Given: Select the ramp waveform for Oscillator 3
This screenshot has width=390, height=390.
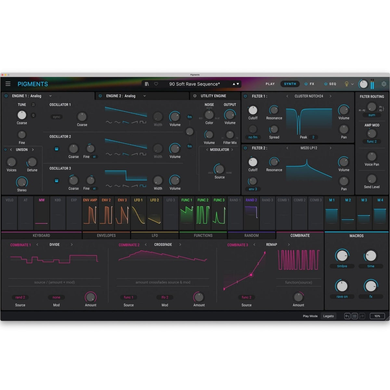Looking at the screenshot, I should [134, 186].
